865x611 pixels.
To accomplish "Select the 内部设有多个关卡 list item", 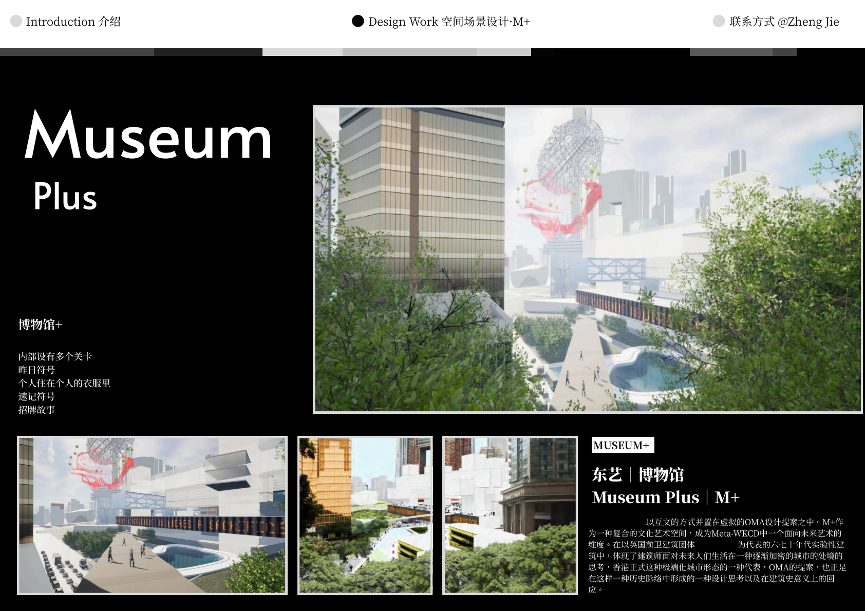I will coord(55,356).
